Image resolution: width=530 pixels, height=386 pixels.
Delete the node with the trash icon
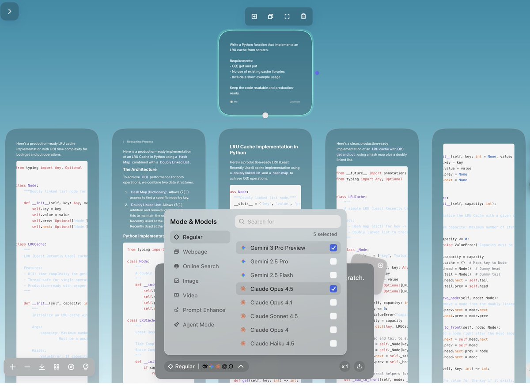pos(303,16)
